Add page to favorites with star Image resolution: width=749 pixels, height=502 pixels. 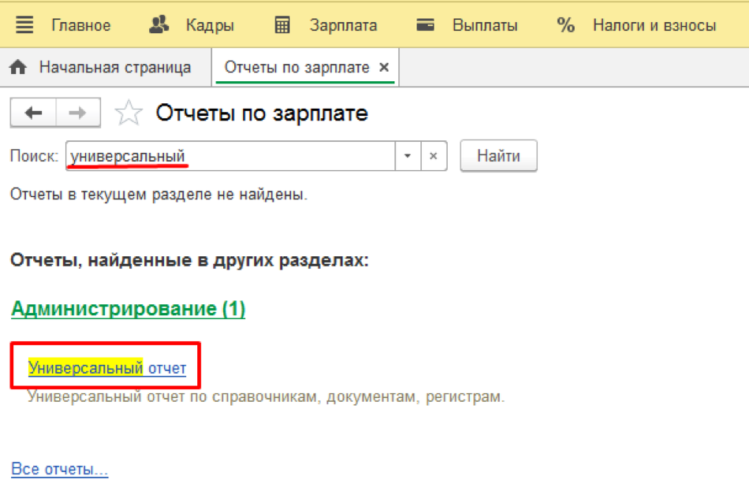point(129,113)
